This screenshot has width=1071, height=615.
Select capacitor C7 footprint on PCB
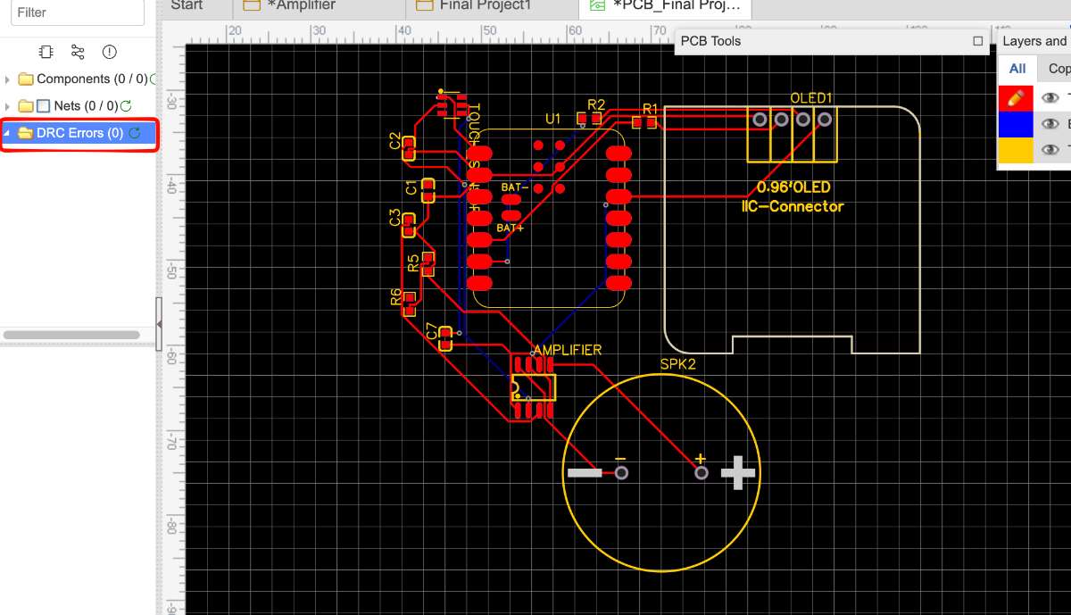click(x=446, y=338)
